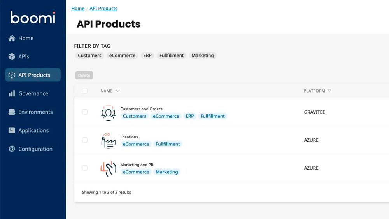Screen dimensions: 389x219
Task: Check the Customers and Orders row checkbox
Action: coord(85,112)
